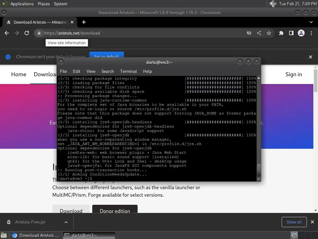The image size is (318, 239).
Task: Click the Download button on page
Action: click(71, 209)
